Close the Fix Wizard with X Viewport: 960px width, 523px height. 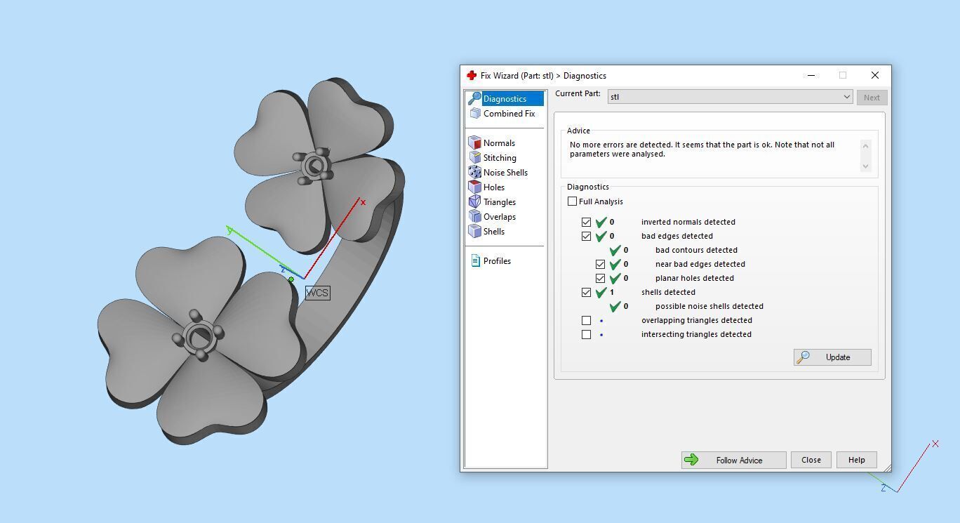click(874, 75)
